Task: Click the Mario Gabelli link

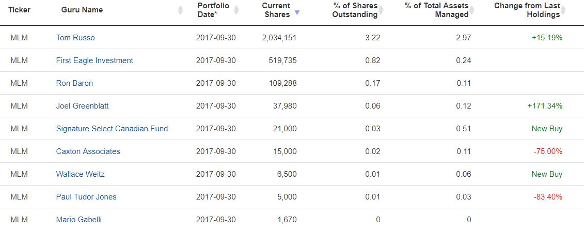Action: coord(78,220)
